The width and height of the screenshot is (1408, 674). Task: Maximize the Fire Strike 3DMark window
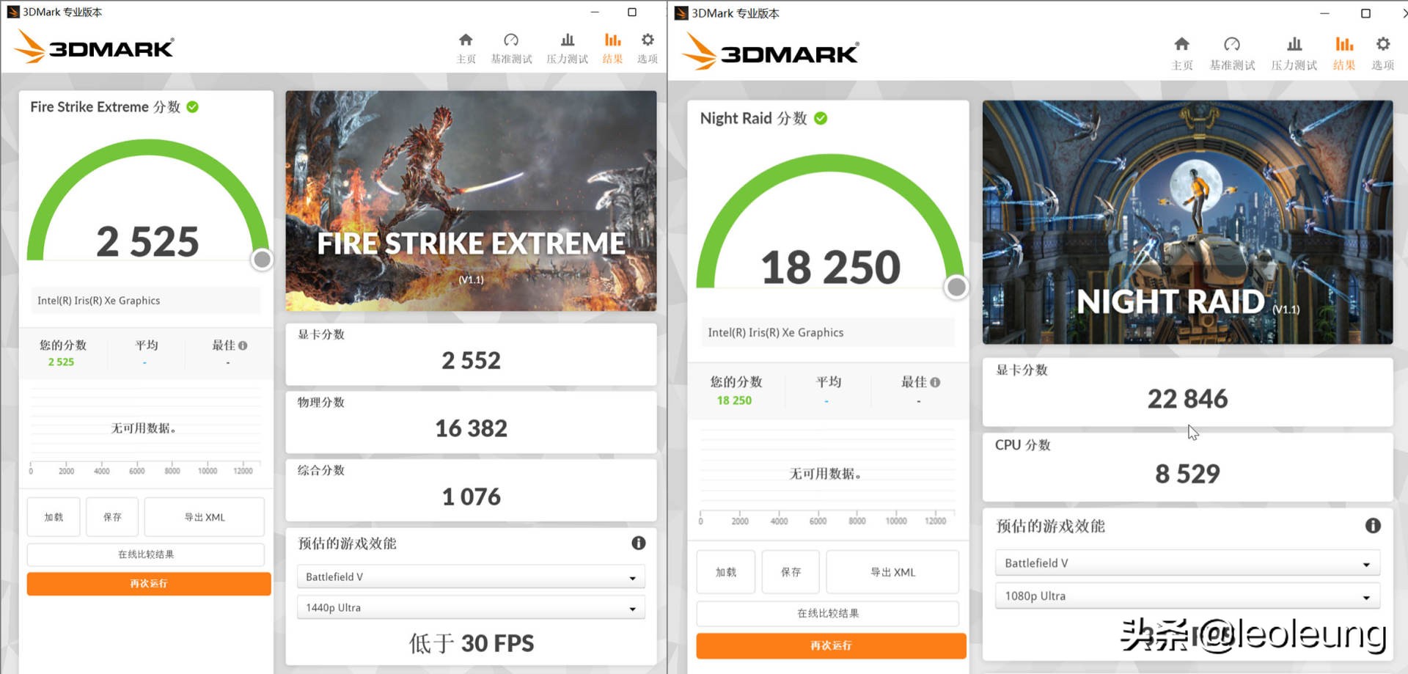632,12
